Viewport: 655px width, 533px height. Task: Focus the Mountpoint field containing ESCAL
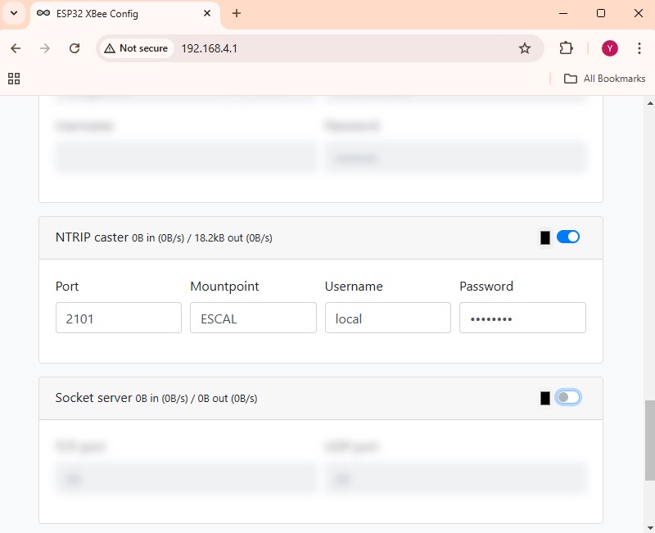(253, 318)
